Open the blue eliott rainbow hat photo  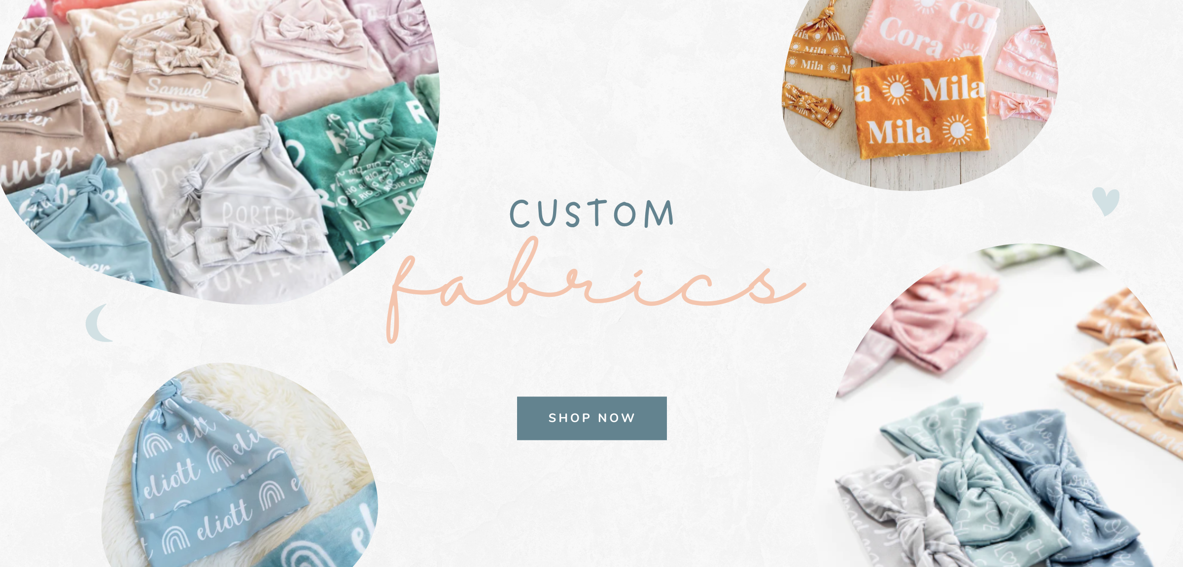240,465
